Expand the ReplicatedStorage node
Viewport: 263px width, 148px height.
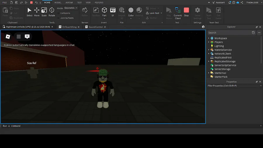click(209, 61)
